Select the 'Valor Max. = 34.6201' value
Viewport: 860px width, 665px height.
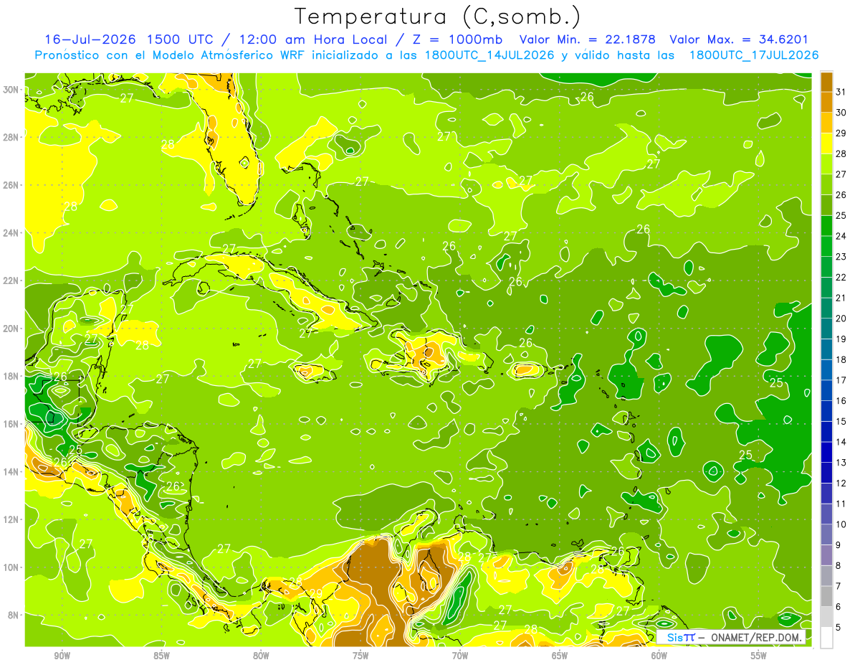(739, 39)
